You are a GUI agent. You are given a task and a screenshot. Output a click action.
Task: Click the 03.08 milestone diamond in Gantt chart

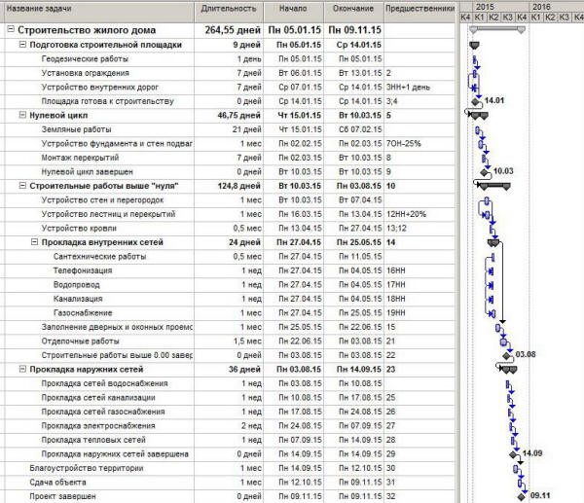click(506, 355)
